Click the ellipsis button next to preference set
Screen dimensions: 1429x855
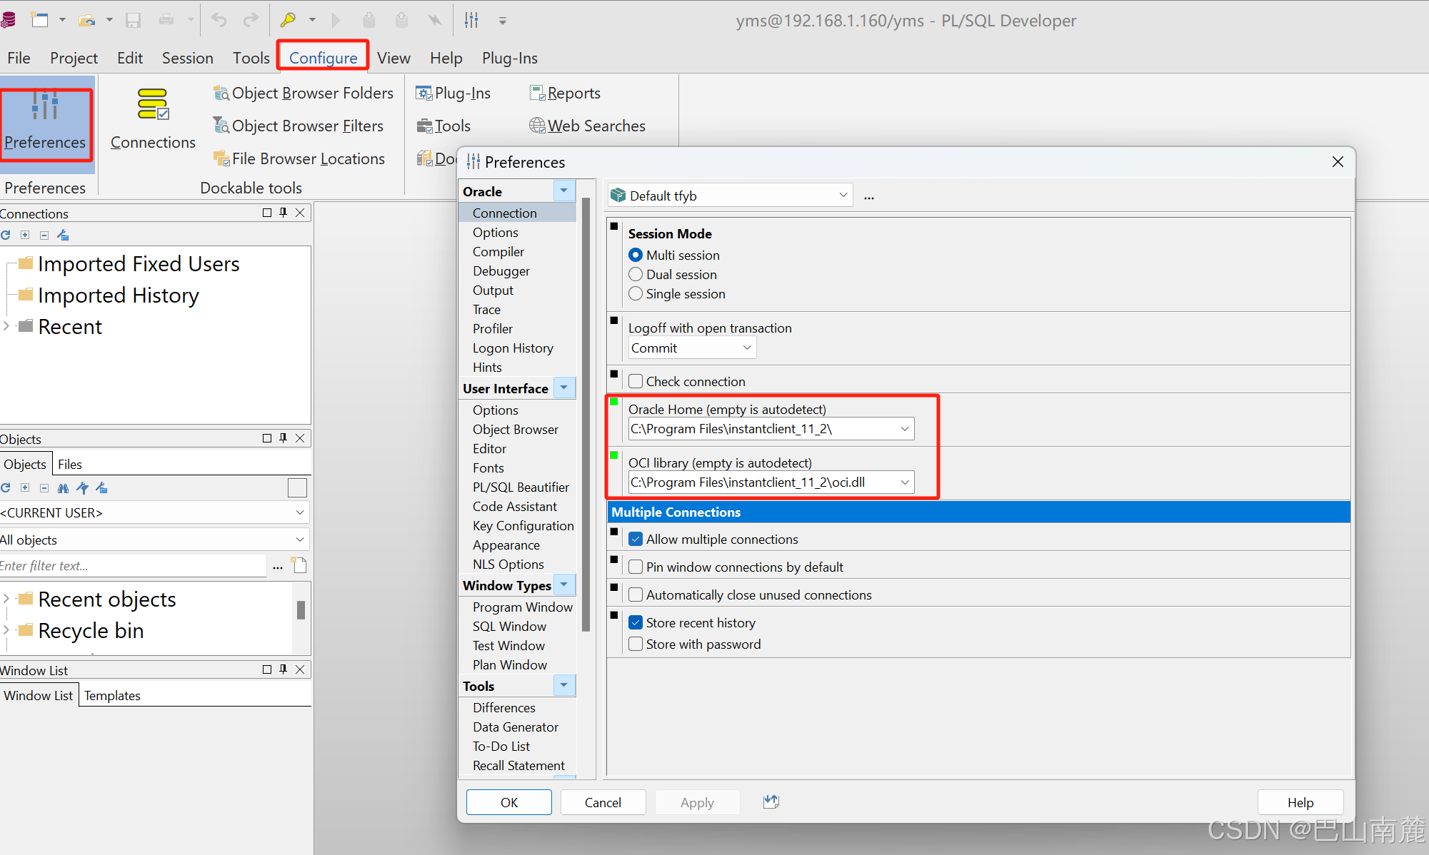tap(868, 197)
